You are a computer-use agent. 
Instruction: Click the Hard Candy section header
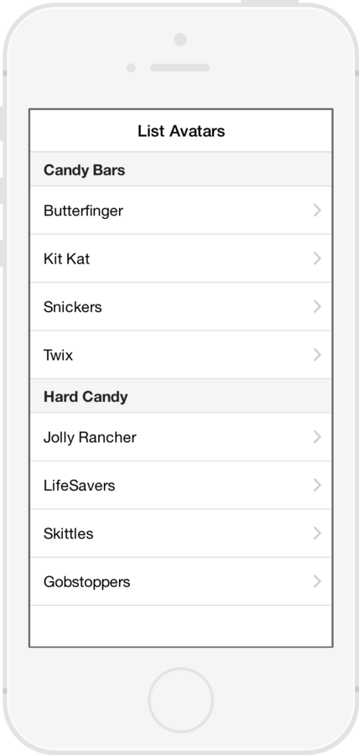click(181, 396)
